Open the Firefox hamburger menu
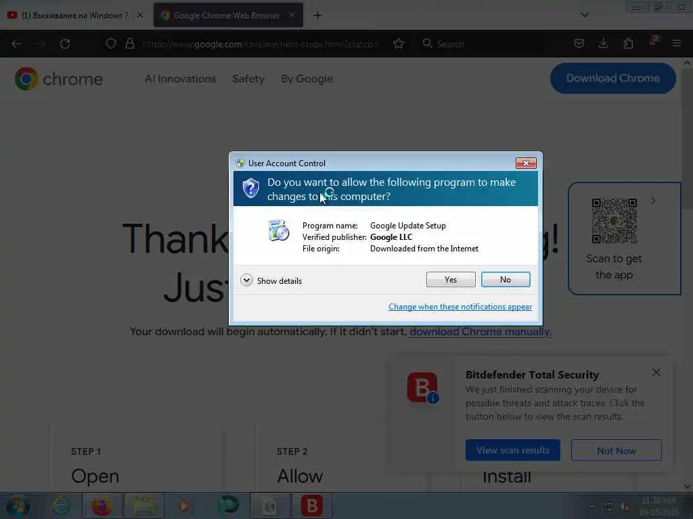Screen dimensions: 693x519 (676, 43)
